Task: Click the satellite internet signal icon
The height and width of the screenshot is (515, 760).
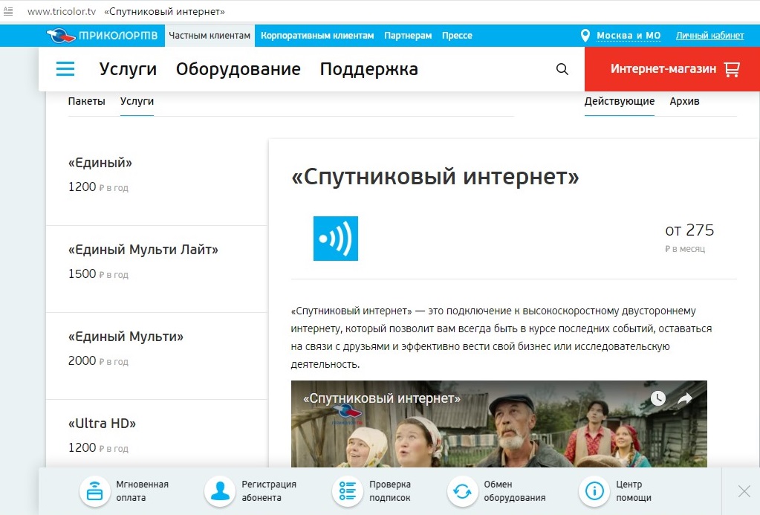Action: (335, 239)
